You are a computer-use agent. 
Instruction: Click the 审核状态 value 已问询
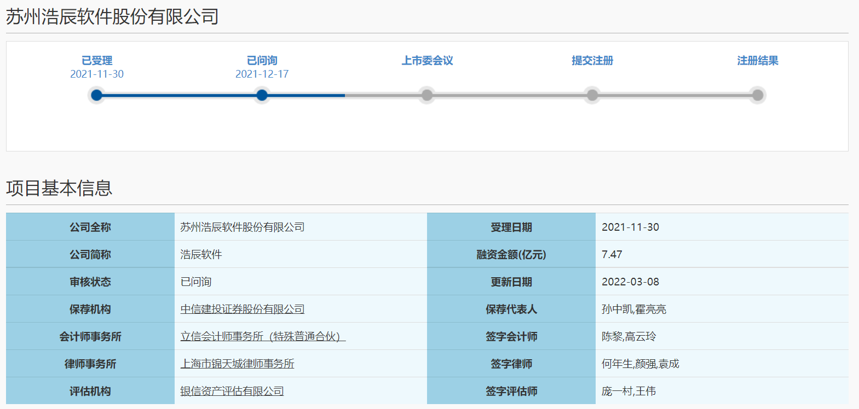[x=196, y=282]
